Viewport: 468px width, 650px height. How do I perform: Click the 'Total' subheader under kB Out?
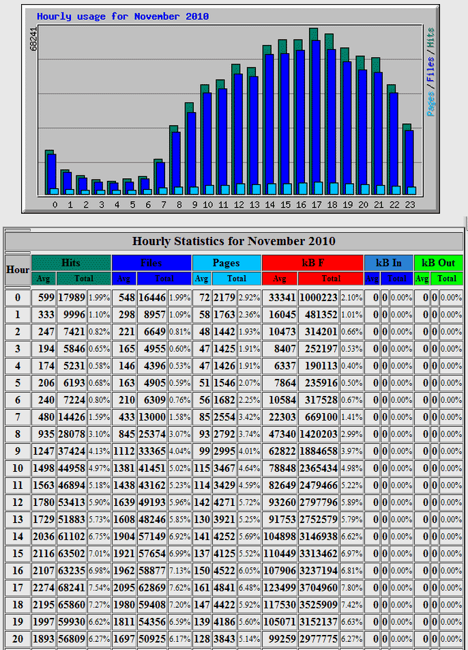pos(447,279)
